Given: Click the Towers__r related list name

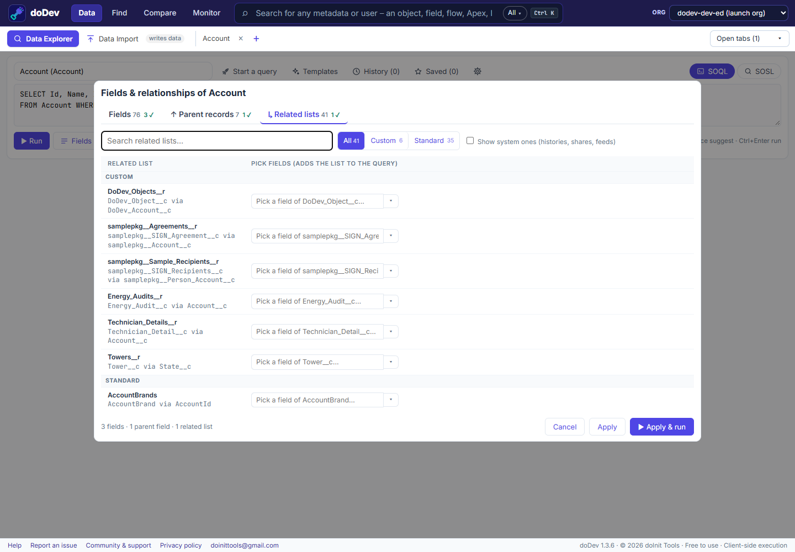Looking at the screenshot, I should click(124, 357).
